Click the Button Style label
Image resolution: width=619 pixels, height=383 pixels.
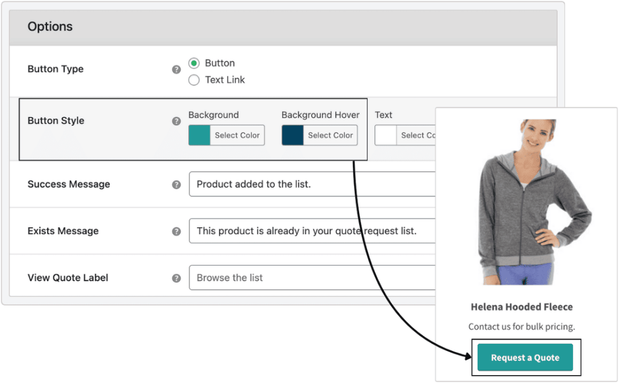tap(56, 121)
